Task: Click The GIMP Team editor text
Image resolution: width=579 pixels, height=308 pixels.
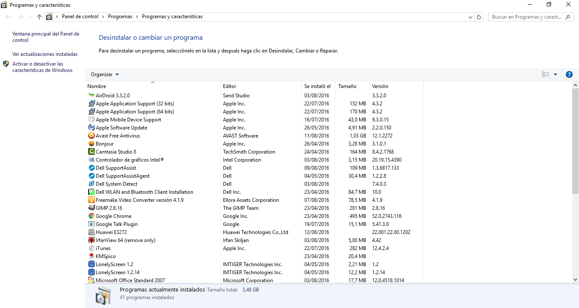Action: coord(241,208)
